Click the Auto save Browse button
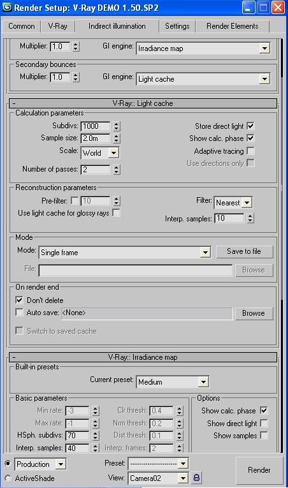 coord(254,313)
